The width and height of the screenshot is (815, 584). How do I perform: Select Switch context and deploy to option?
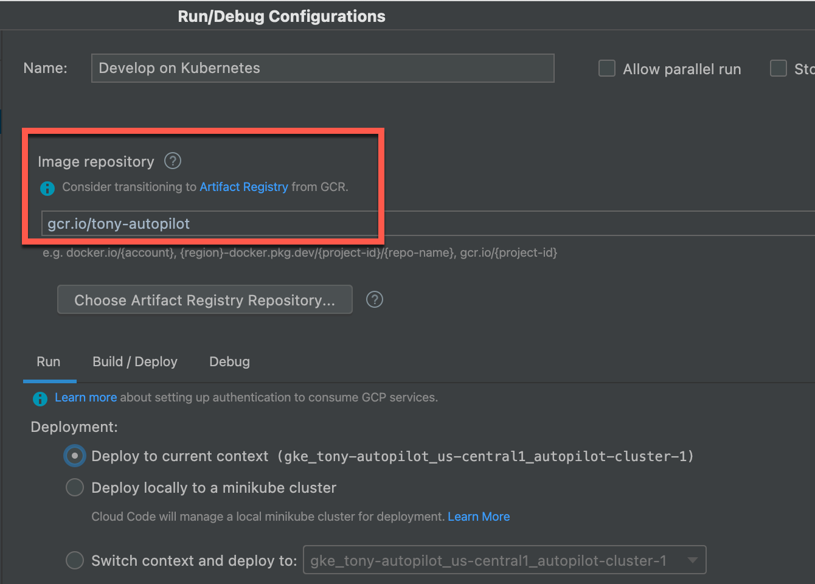(75, 560)
